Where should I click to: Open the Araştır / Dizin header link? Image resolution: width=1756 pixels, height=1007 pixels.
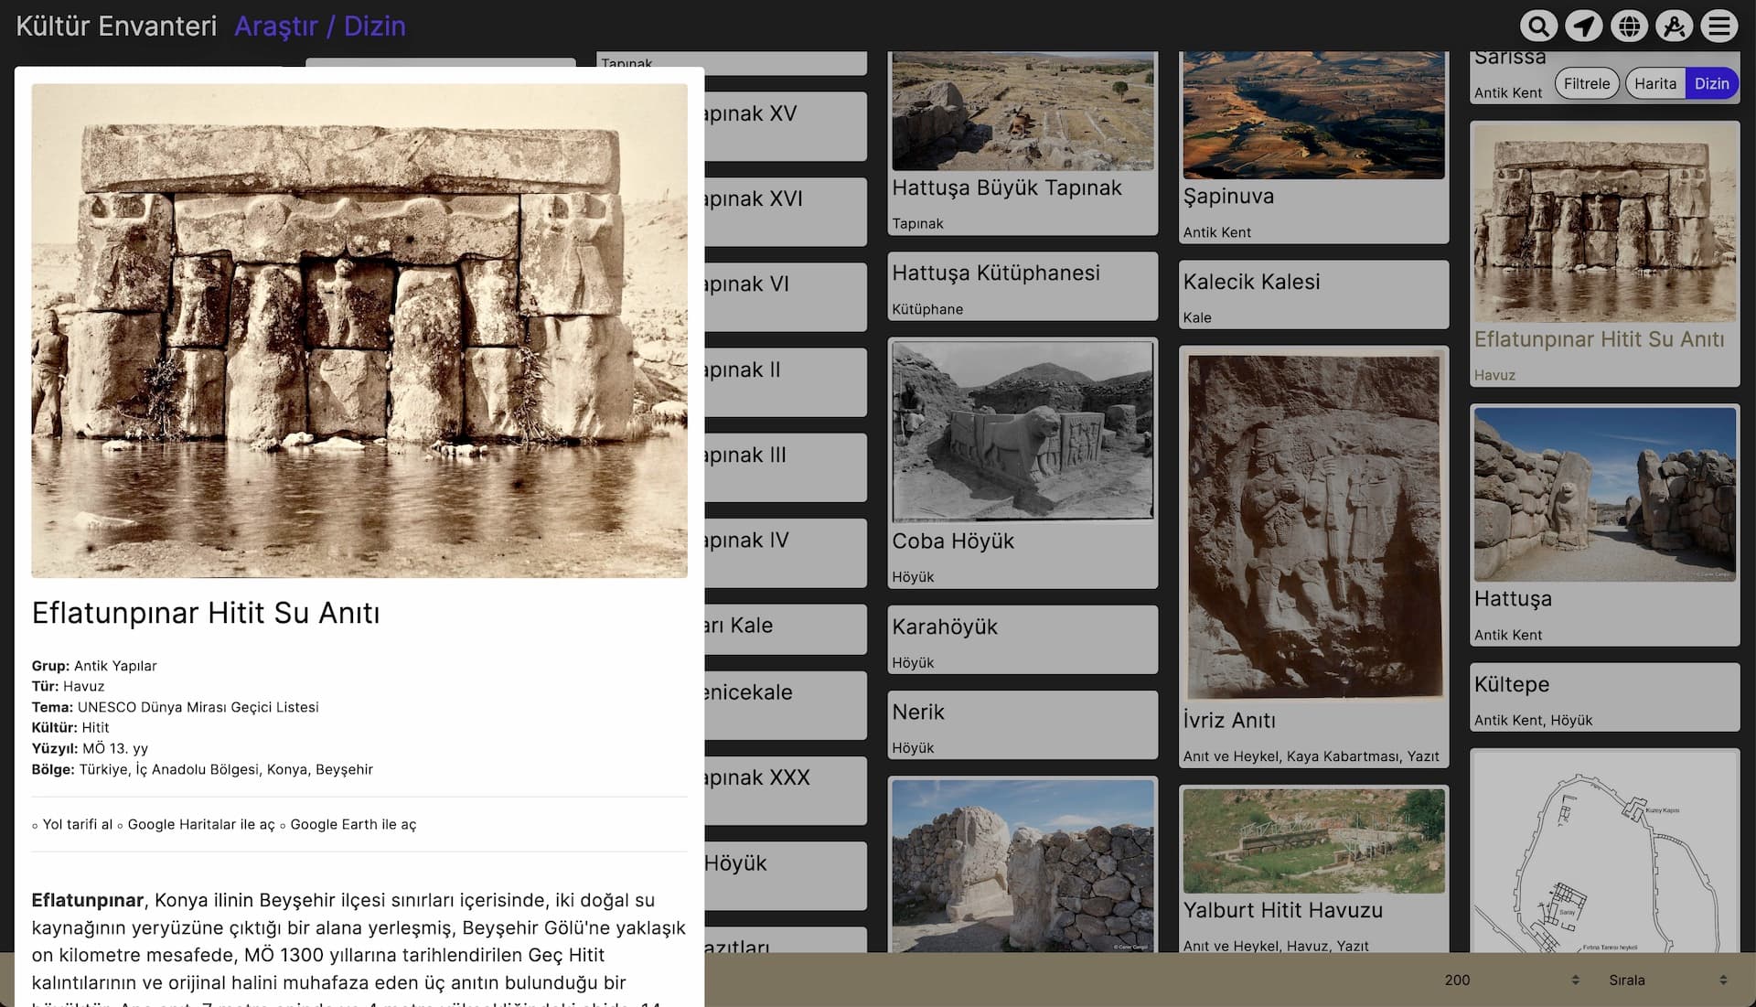click(x=320, y=26)
